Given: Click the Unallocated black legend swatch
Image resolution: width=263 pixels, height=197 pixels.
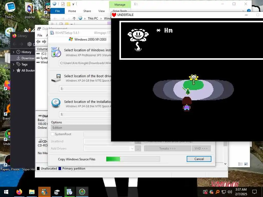Looking at the screenshot, I should click(x=38, y=169).
